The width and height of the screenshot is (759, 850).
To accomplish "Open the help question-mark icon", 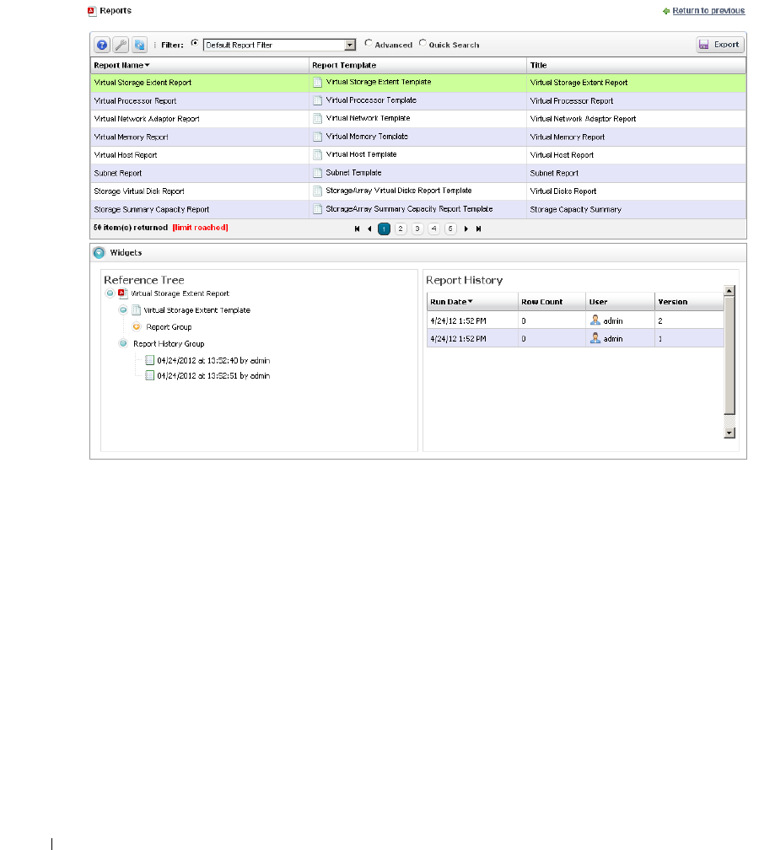I will (x=102, y=45).
